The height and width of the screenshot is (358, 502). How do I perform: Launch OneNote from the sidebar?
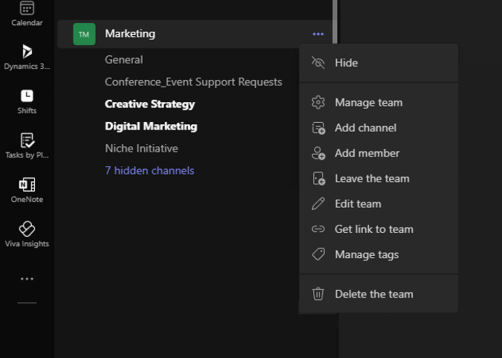27,190
